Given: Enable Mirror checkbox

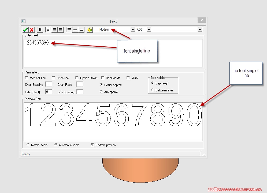Looking at the screenshot, I should click(128, 78).
